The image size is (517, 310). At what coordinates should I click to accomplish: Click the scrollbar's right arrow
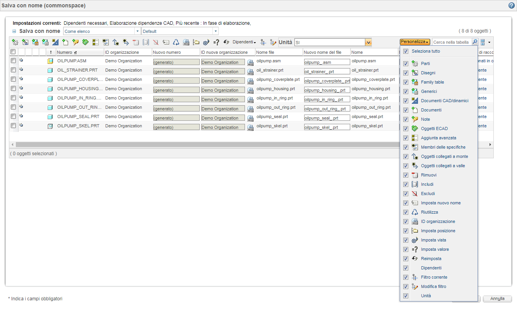pyautogui.click(x=490, y=144)
